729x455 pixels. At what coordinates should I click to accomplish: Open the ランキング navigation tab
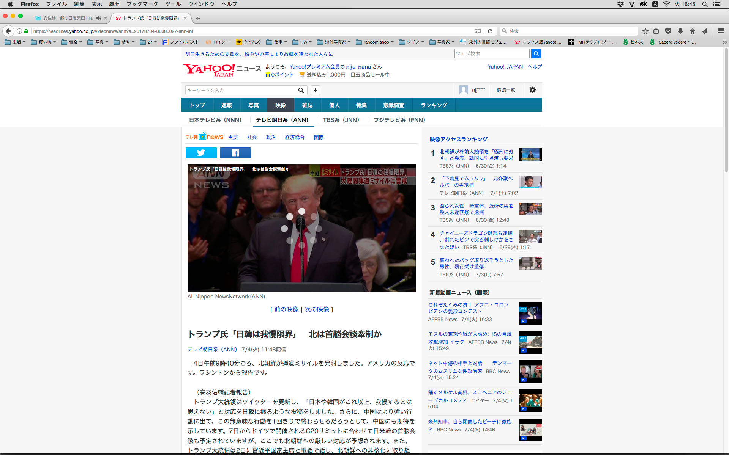[x=434, y=105]
